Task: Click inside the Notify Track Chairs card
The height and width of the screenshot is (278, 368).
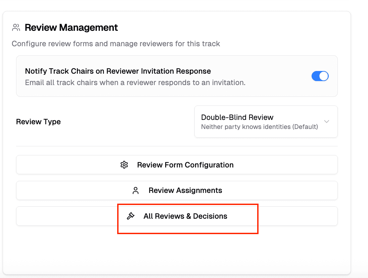Action: point(177,76)
